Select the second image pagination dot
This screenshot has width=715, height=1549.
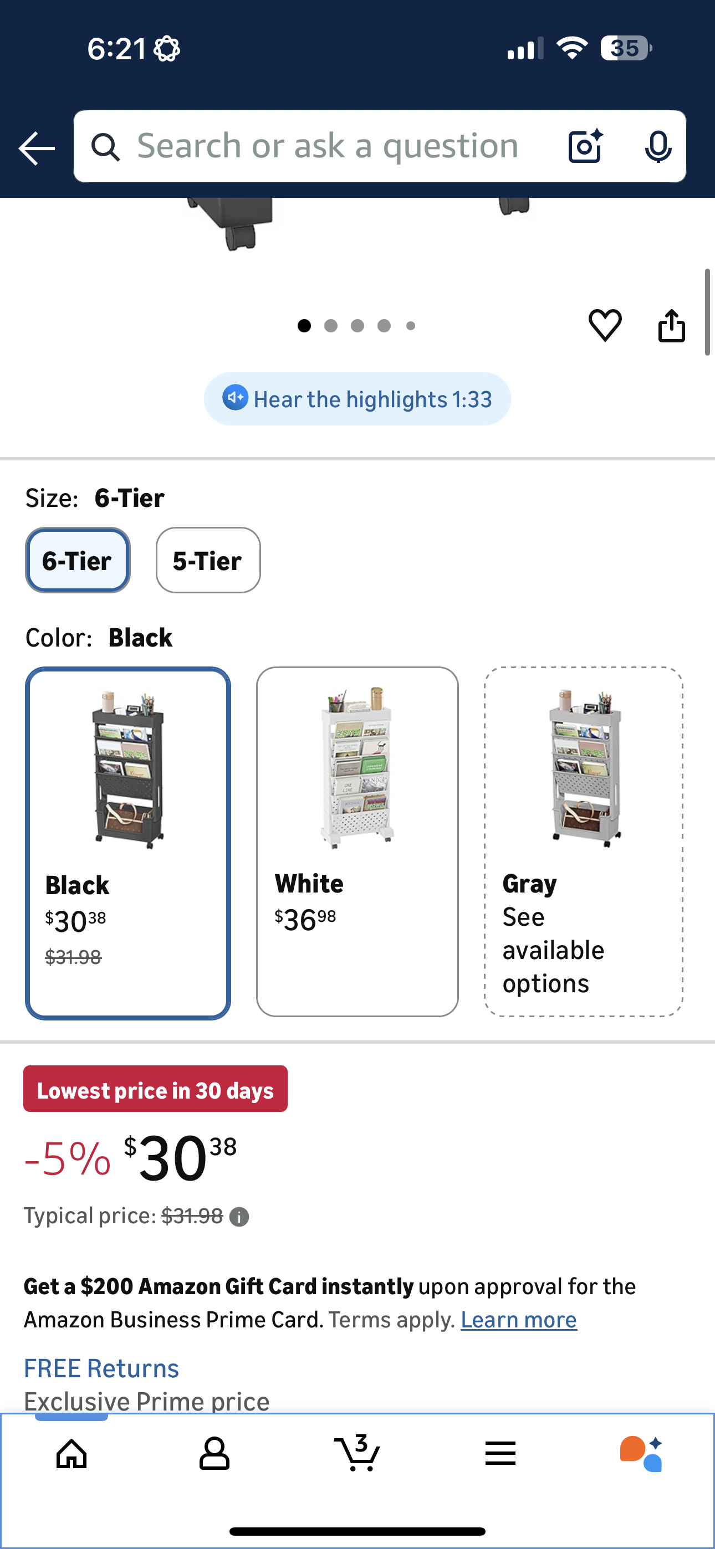pos(331,325)
